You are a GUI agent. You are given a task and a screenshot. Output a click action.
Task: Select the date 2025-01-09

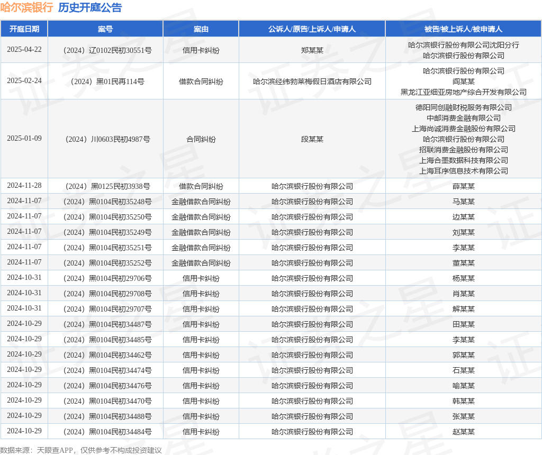point(24,138)
